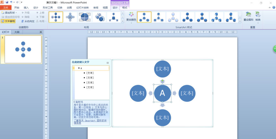Choose the gears layout thumbnail

click(99, 17)
